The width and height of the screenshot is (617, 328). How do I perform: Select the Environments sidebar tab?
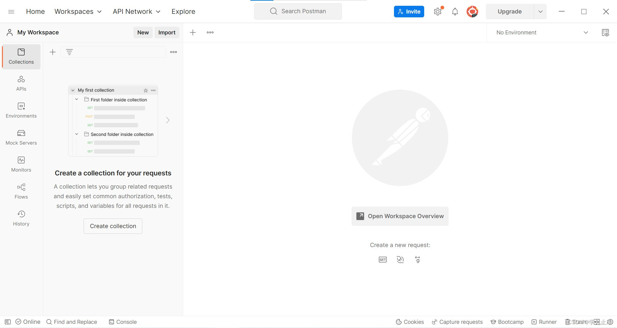[x=21, y=111]
